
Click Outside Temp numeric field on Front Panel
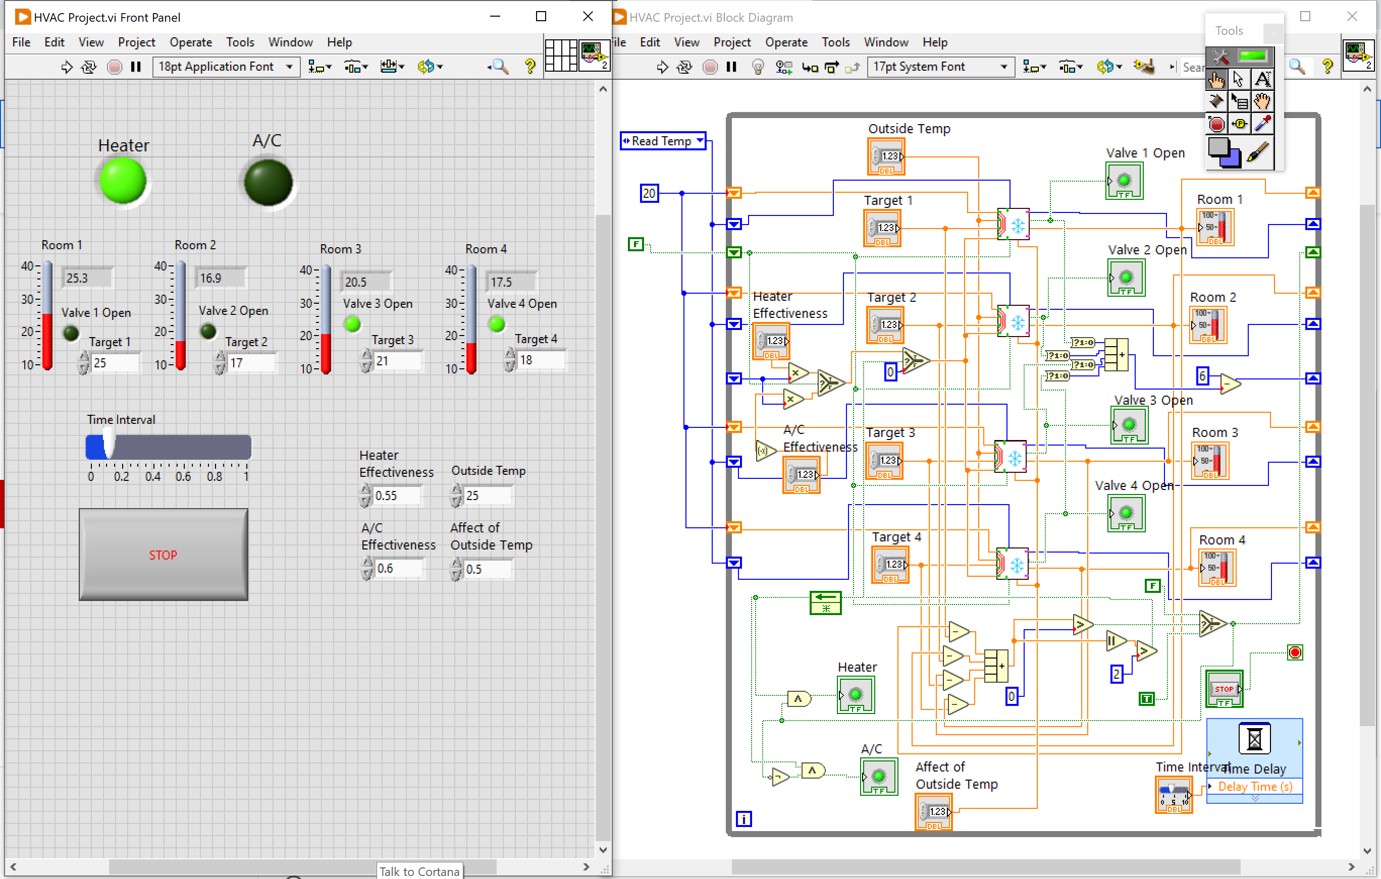point(487,496)
